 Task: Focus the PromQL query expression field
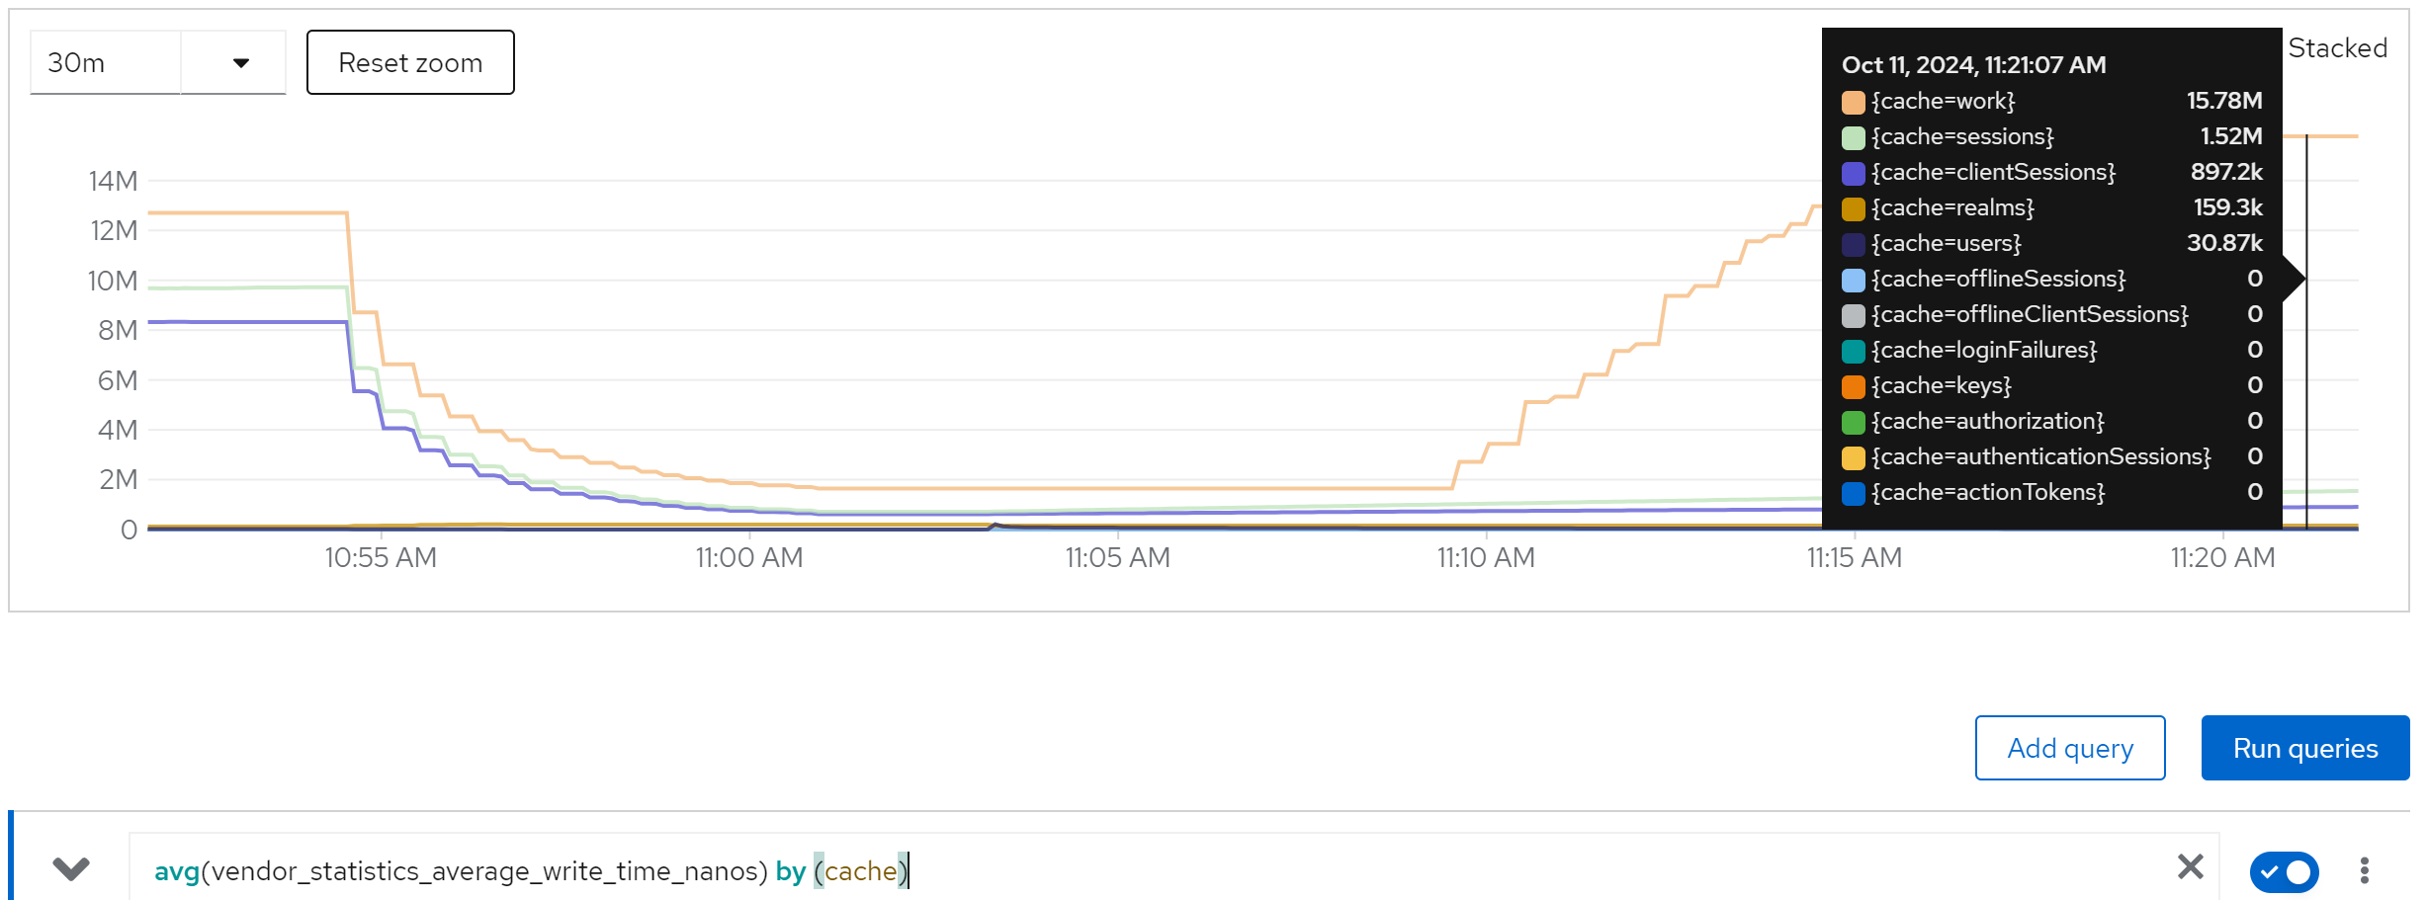pyautogui.click(x=1087, y=870)
